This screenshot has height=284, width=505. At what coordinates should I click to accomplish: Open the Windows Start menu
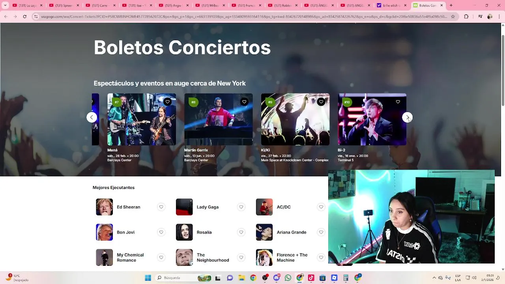148,278
